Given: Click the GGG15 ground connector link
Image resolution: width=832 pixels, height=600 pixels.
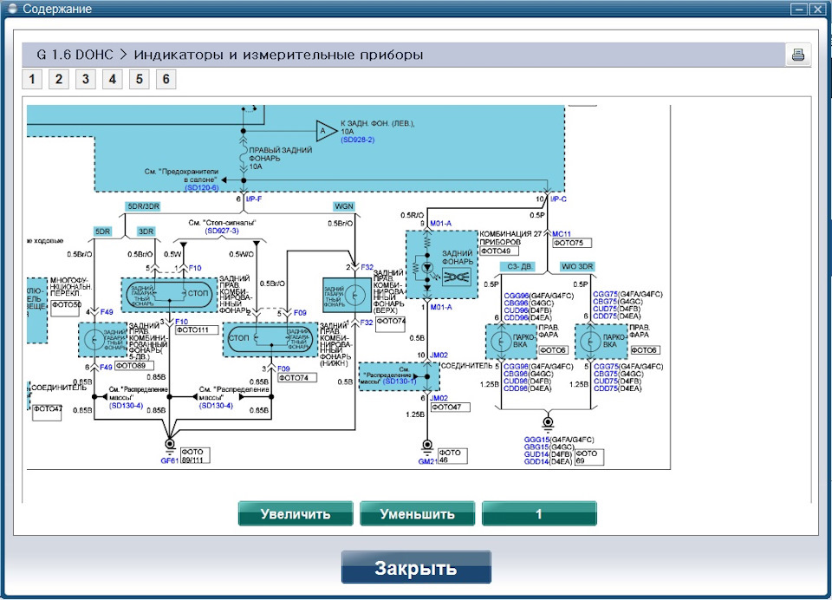Looking at the screenshot, I should [x=536, y=440].
